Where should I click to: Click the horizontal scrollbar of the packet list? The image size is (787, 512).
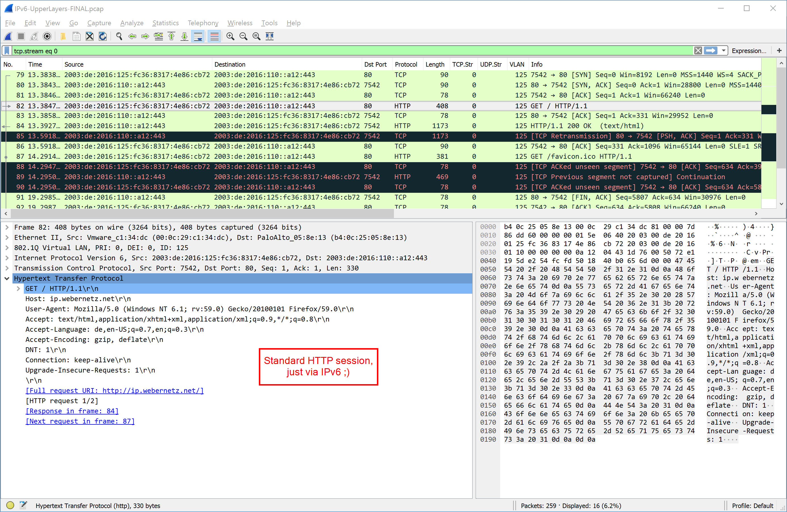pos(202,214)
